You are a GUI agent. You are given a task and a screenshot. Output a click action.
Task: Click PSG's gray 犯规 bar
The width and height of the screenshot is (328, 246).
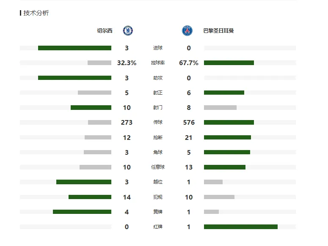tap(219, 197)
